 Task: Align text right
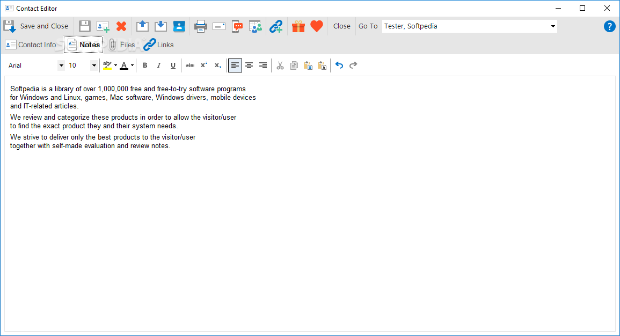tap(263, 65)
